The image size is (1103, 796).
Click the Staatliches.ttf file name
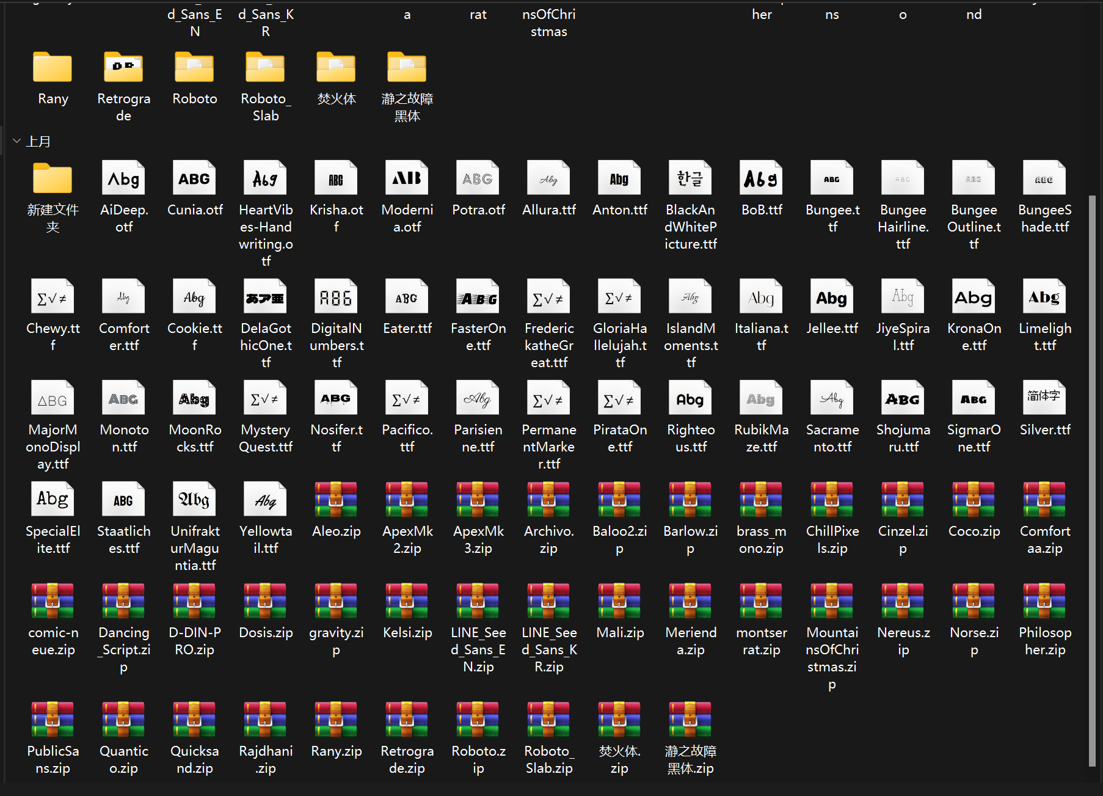tap(124, 539)
